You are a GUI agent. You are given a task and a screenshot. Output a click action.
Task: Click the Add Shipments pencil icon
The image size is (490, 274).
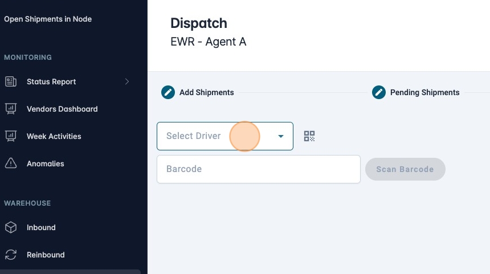pyautogui.click(x=168, y=92)
